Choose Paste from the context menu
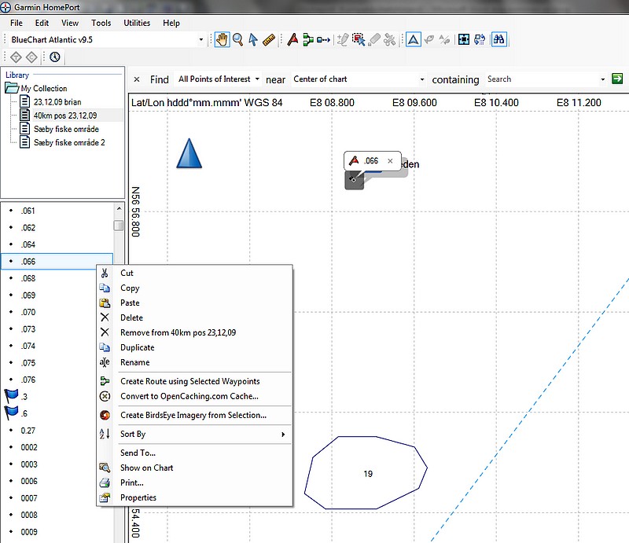Image resolution: width=629 pixels, height=543 pixels. 194,303
